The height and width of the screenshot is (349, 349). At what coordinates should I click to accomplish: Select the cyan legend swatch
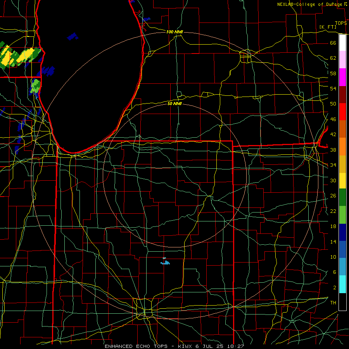click(342, 284)
